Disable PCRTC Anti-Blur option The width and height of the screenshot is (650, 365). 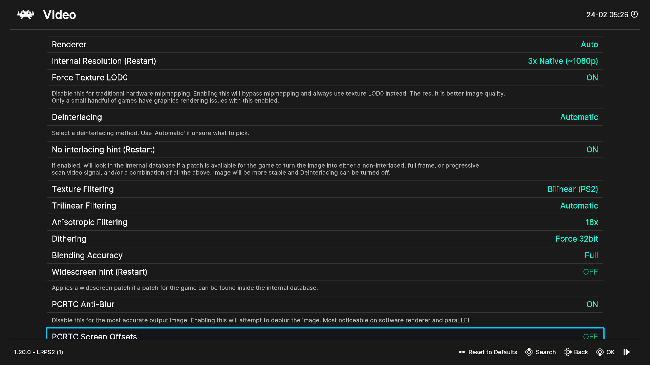pyautogui.click(x=325, y=305)
